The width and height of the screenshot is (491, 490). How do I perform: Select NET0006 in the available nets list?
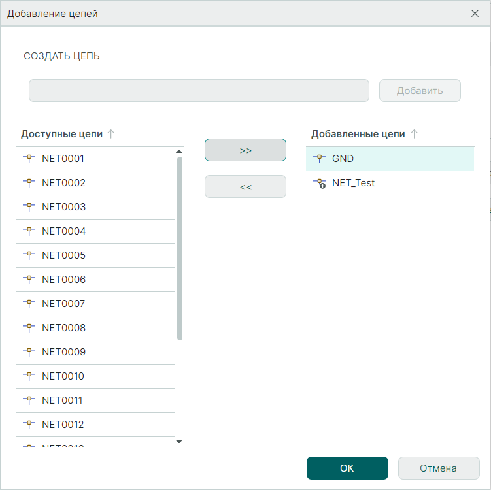click(x=63, y=279)
